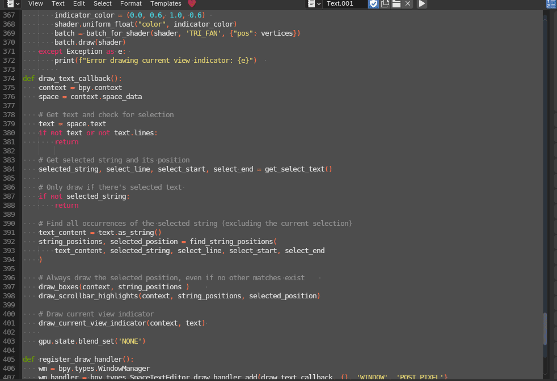Click line number 390 in gutter

[9, 223]
